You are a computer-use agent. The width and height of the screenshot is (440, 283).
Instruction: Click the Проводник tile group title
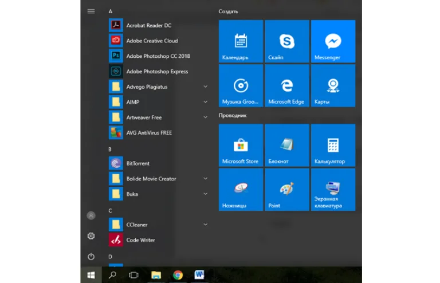click(x=233, y=115)
